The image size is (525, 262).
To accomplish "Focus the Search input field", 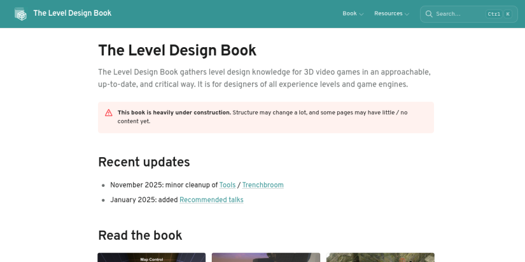I will click(469, 14).
